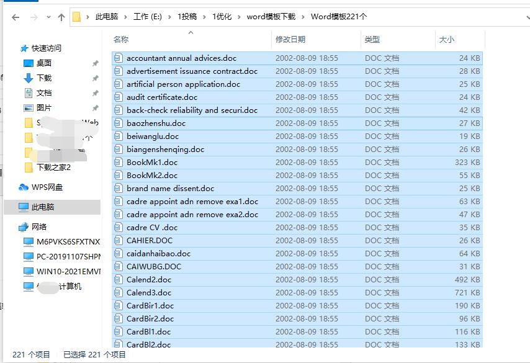Sort files by Name column header
530x363 pixels.
click(x=121, y=40)
